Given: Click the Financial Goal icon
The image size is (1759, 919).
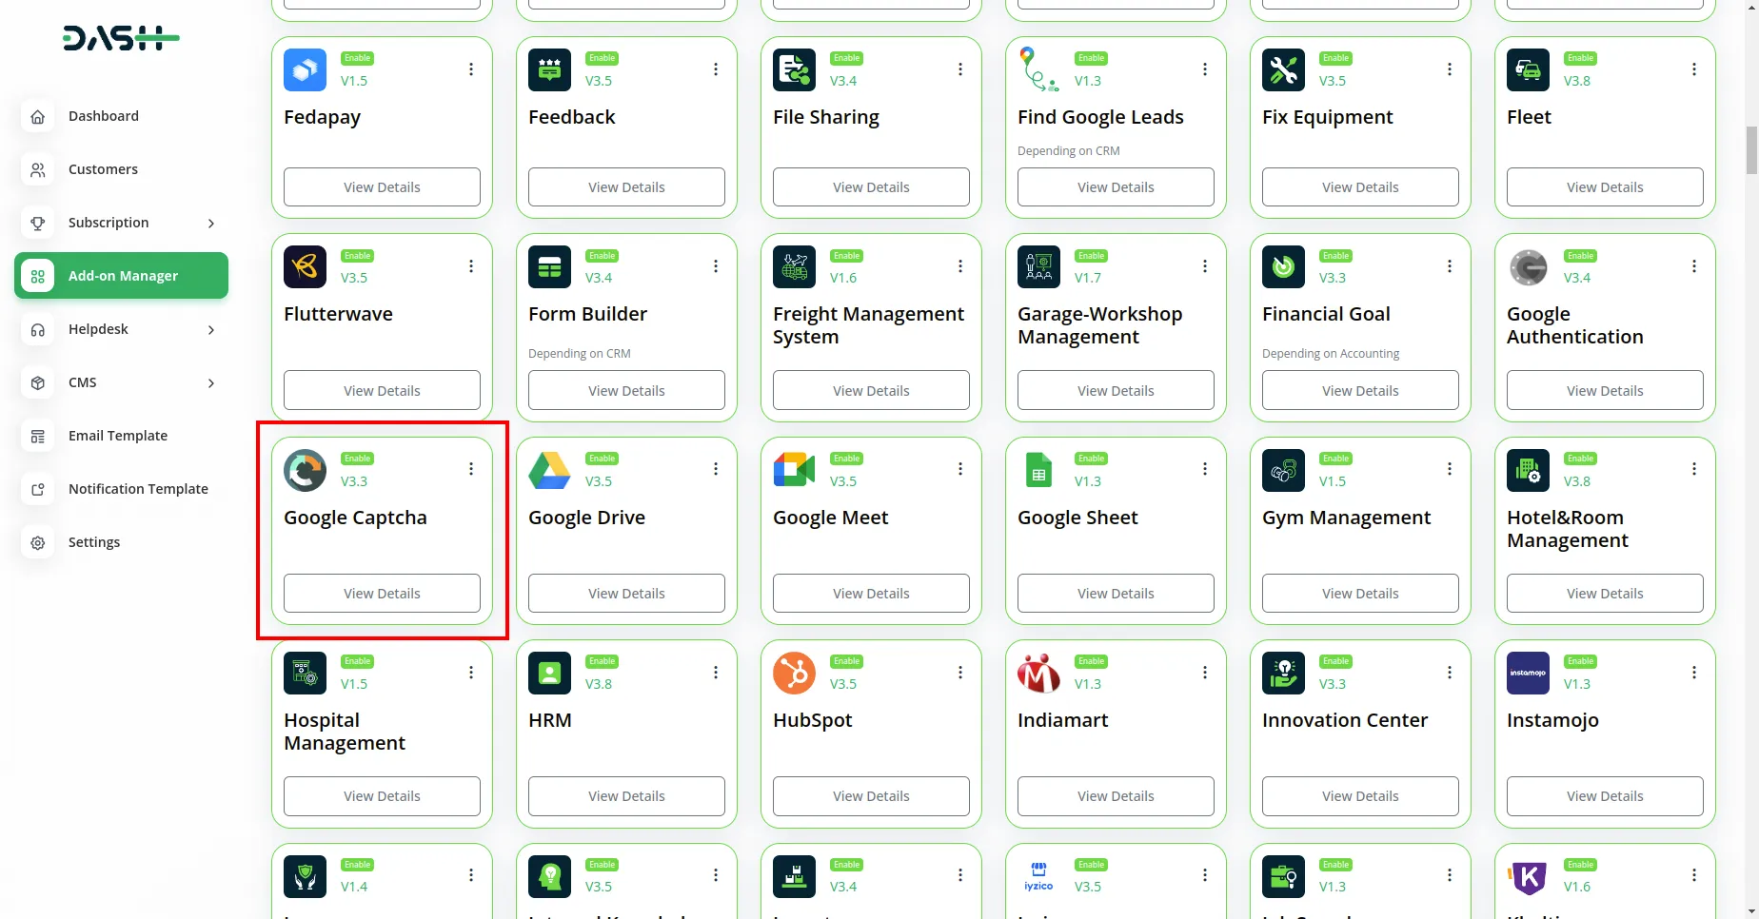Looking at the screenshot, I should 1283,266.
